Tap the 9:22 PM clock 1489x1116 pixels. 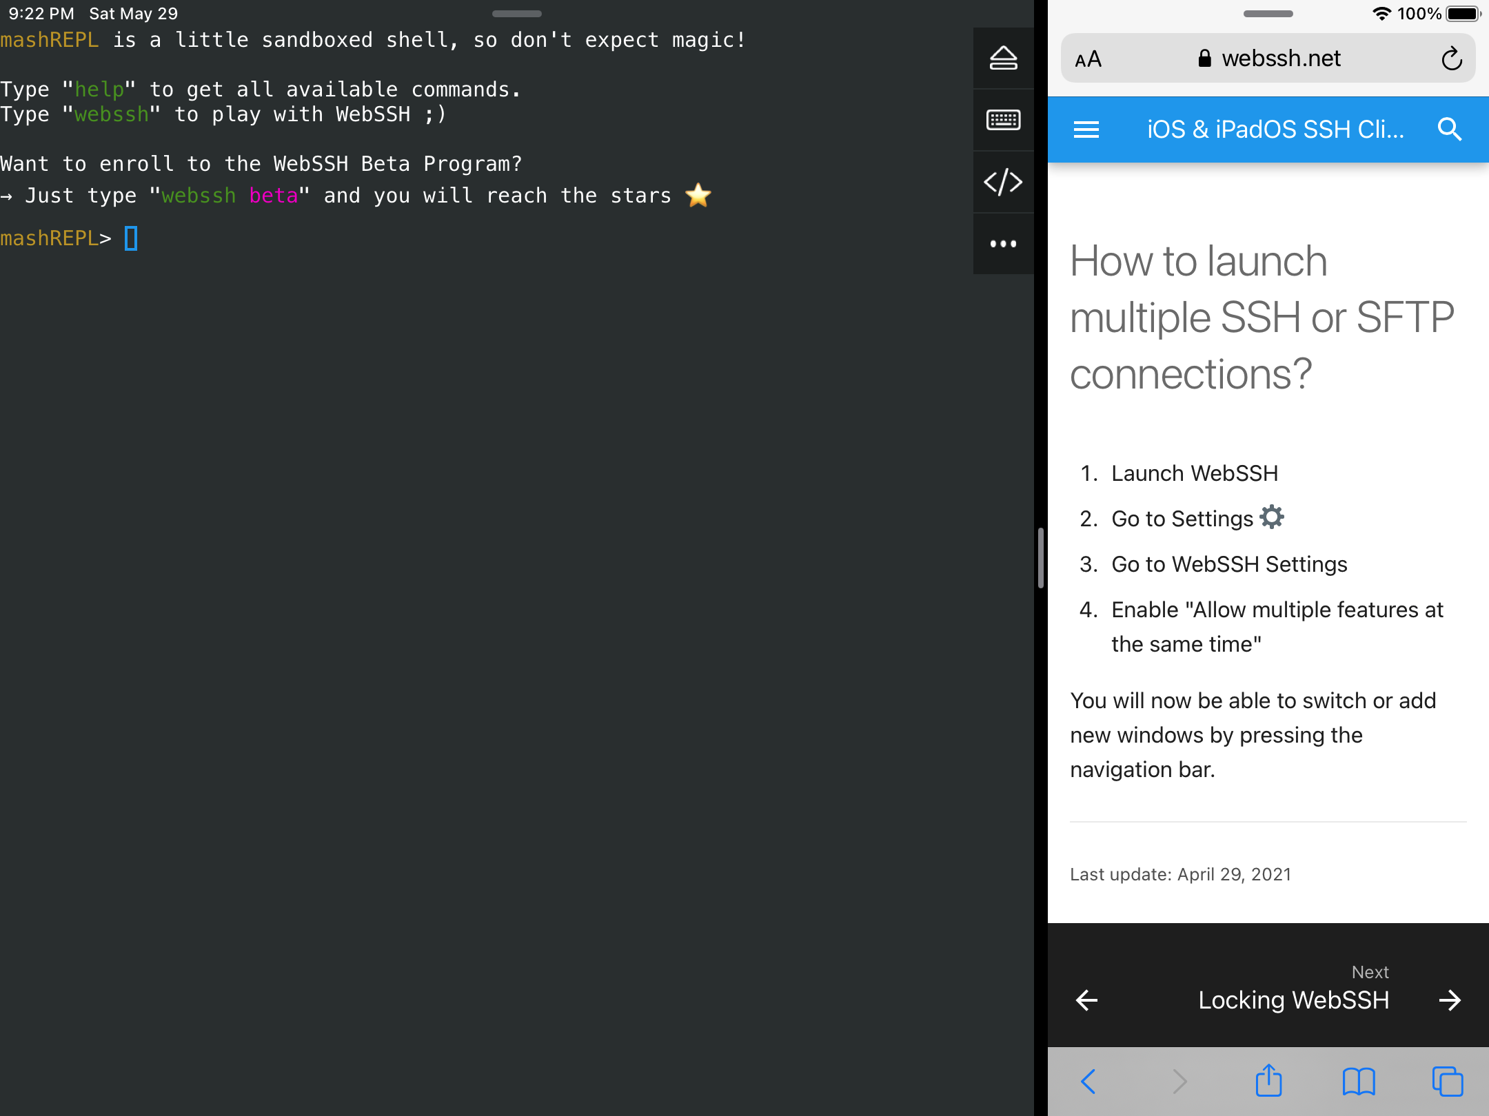coord(41,14)
